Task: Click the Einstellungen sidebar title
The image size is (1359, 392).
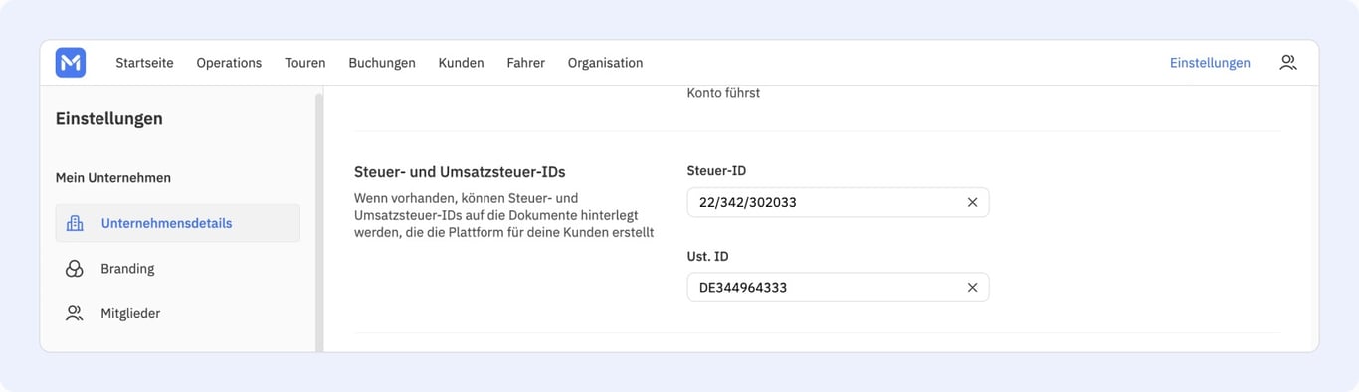Action: click(109, 119)
